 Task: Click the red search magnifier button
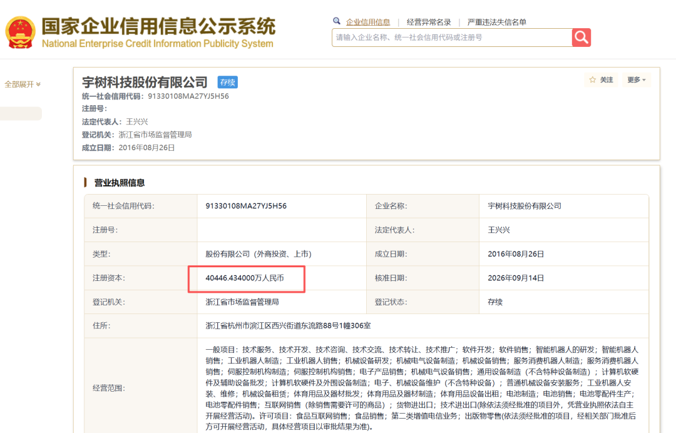point(581,38)
